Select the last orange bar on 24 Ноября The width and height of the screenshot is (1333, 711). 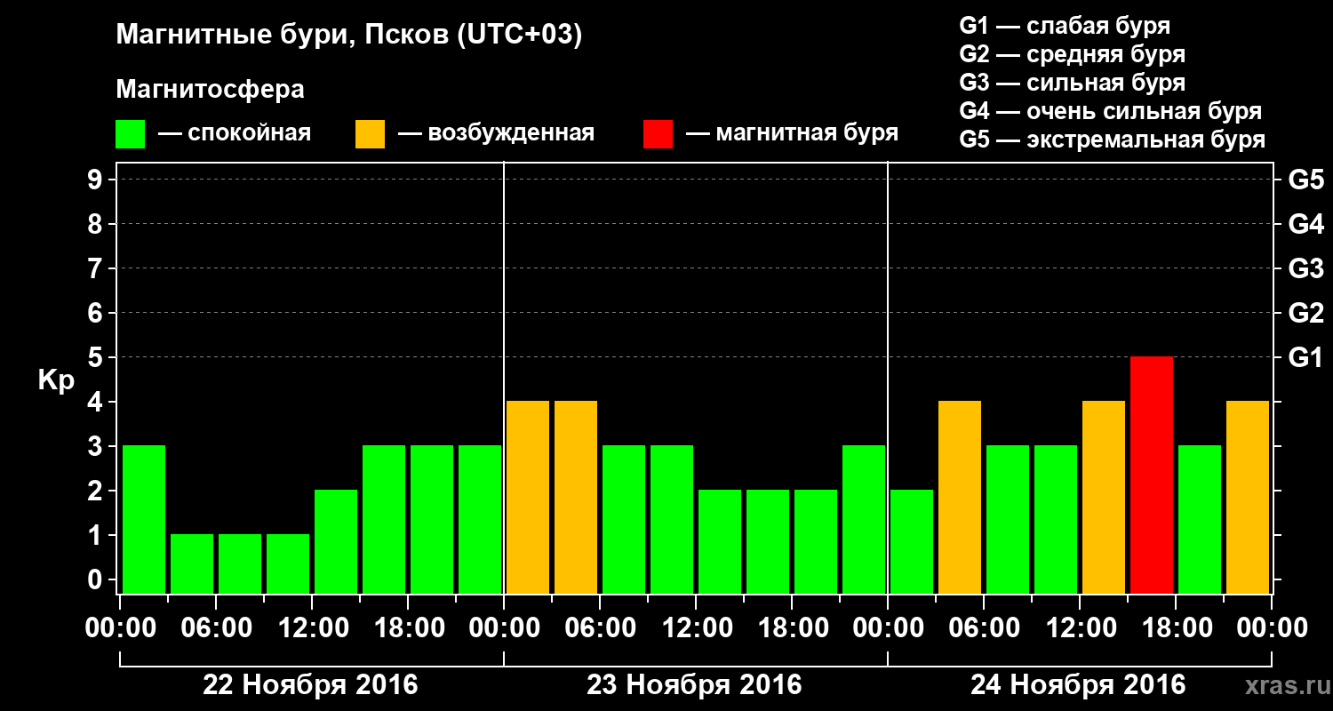tap(1248, 497)
